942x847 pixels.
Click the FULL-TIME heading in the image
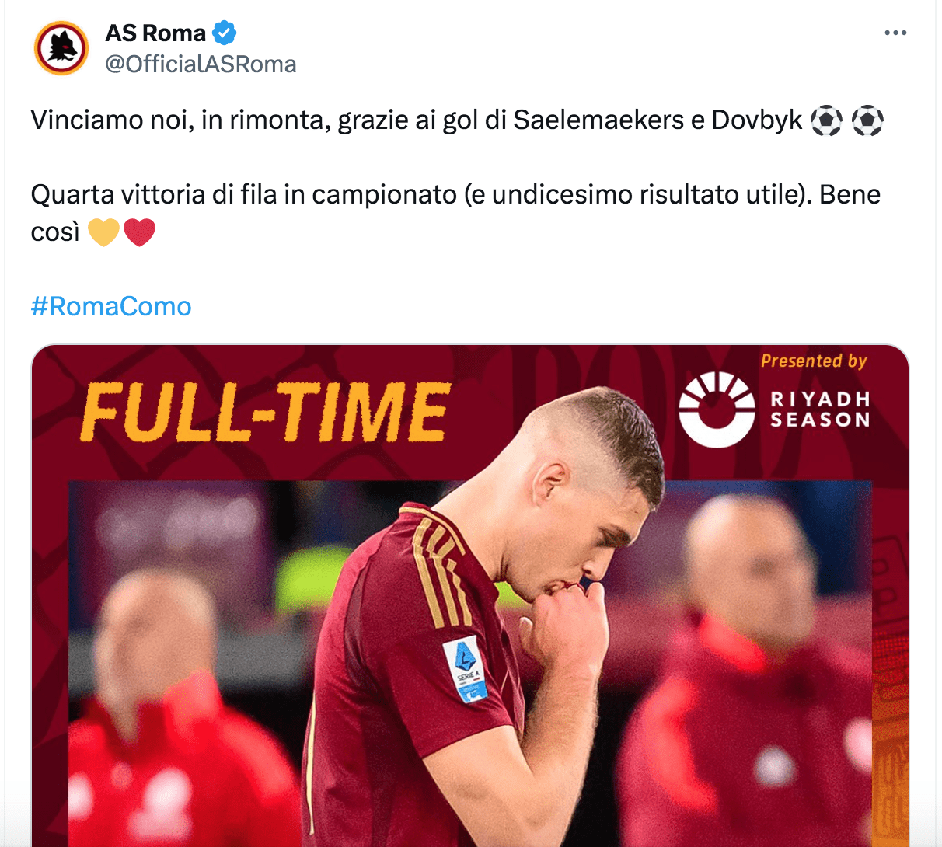(266, 412)
